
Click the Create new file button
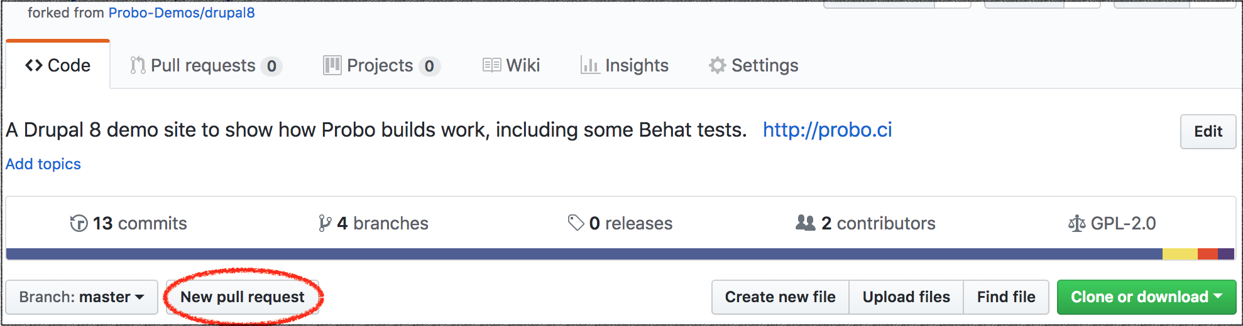point(780,297)
